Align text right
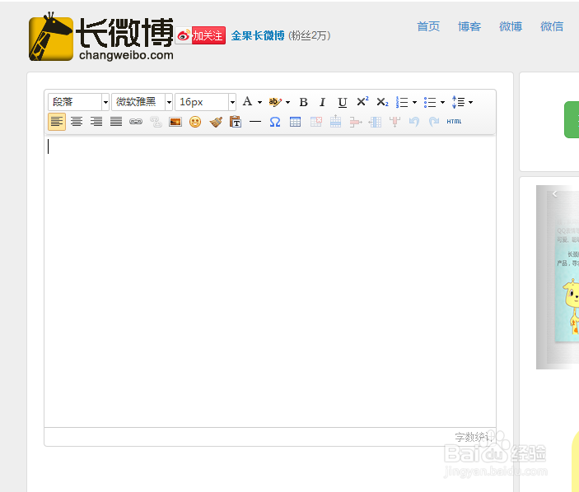This screenshot has height=492, width=579. click(96, 122)
